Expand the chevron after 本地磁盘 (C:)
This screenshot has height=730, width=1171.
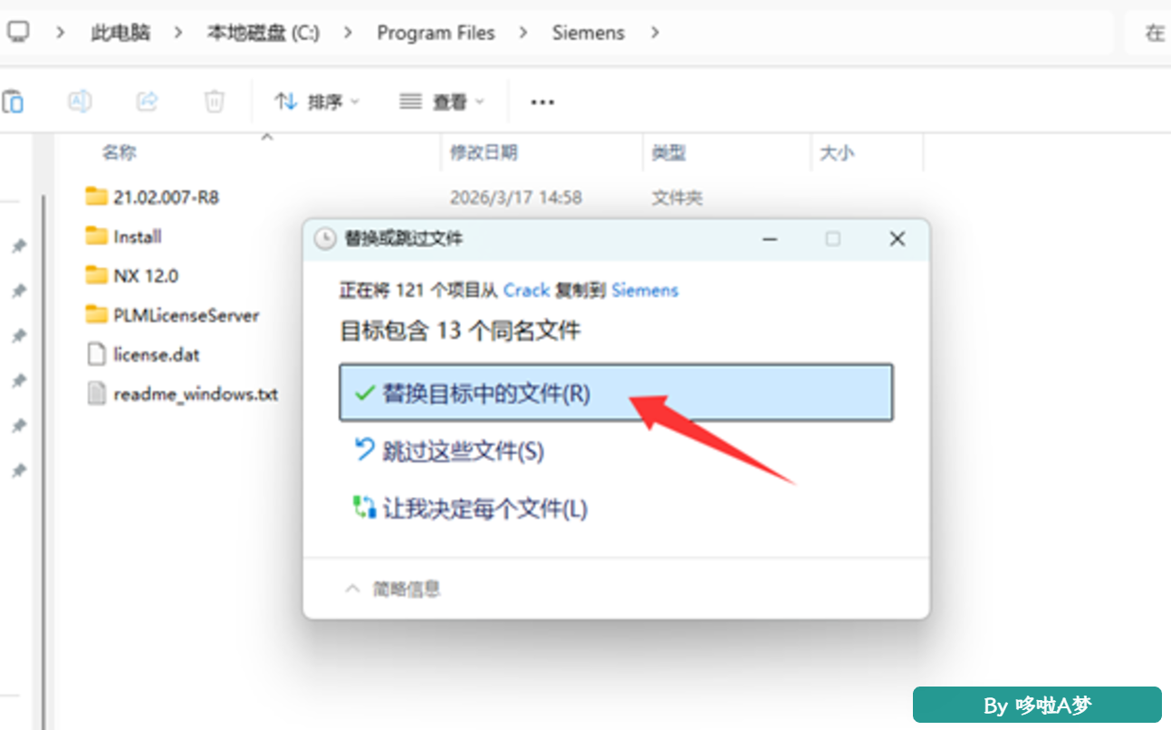coord(349,34)
